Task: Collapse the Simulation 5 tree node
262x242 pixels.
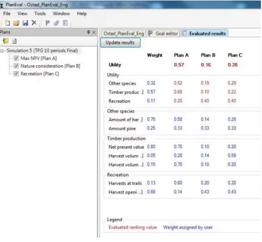Action: coord(2,51)
